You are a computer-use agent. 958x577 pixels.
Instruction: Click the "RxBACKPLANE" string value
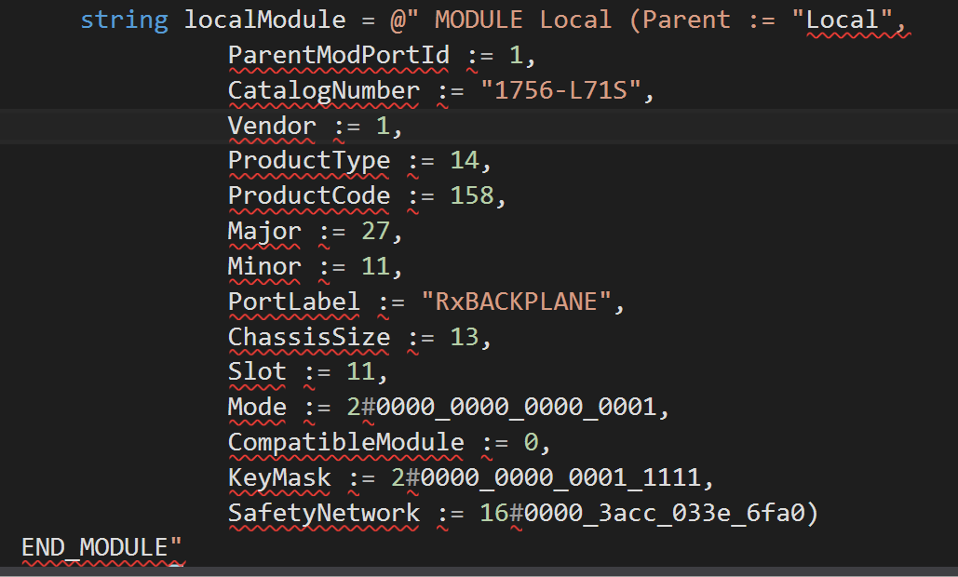click(517, 302)
